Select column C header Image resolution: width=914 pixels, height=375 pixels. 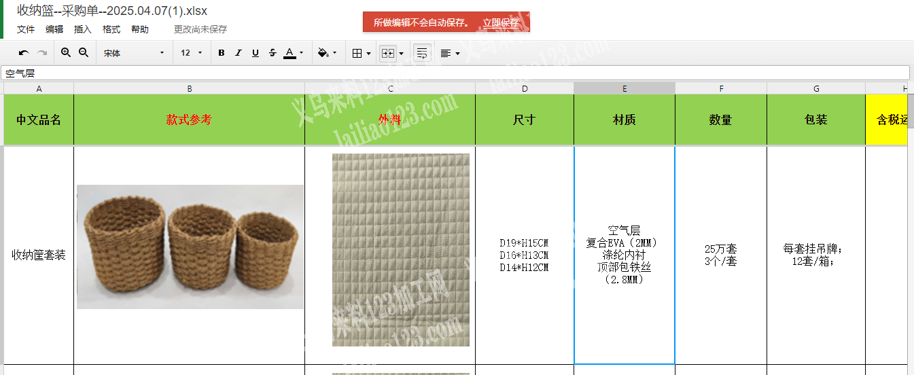point(390,88)
